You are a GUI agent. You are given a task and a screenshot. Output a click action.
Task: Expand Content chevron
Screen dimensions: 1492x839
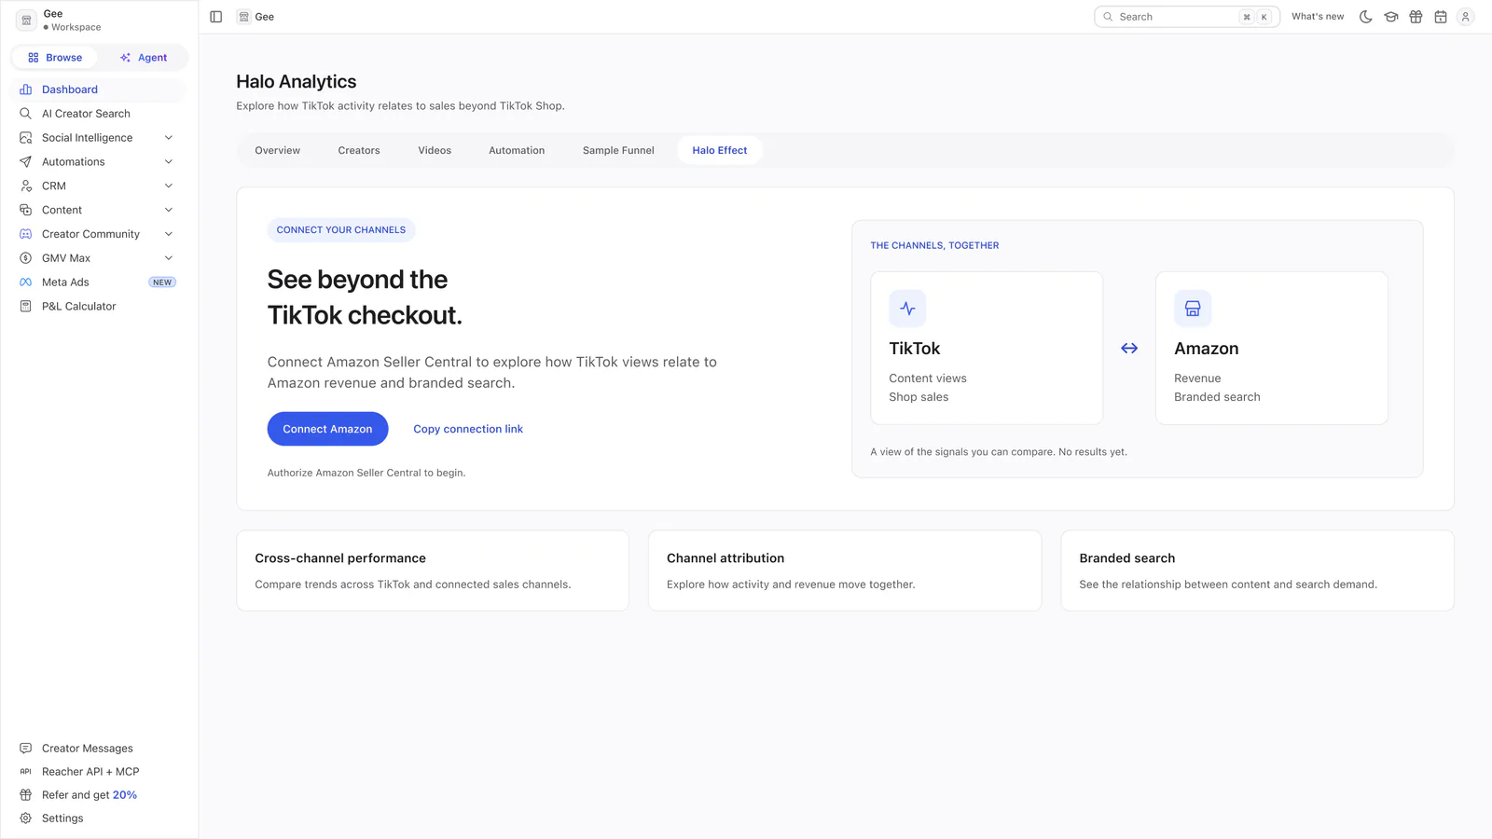169,211
